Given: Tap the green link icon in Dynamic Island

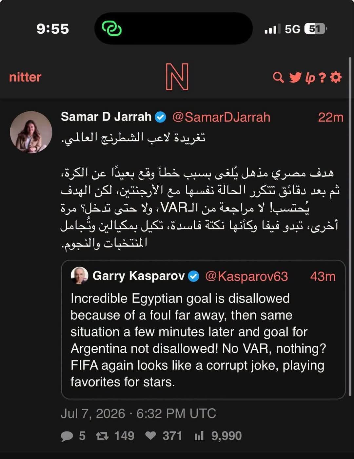Looking at the screenshot, I should click(x=112, y=28).
